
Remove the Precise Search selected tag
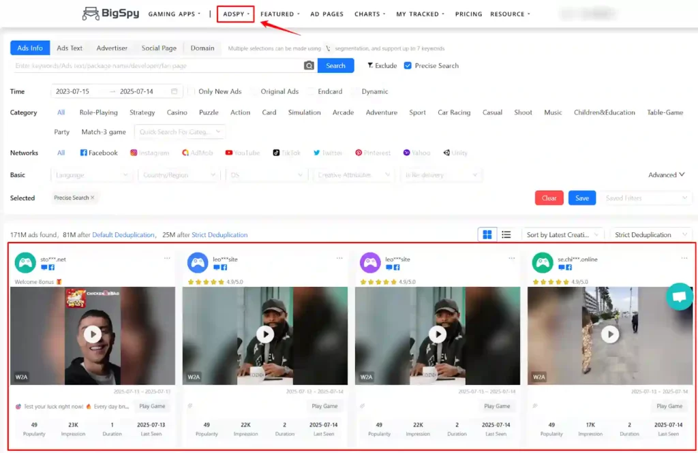[x=93, y=198]
